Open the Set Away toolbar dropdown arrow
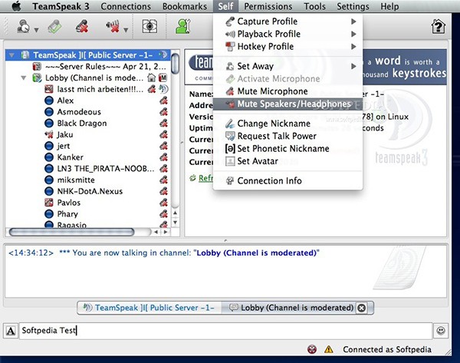The height and width of the screenshot is (363, 460). point(36,30)
